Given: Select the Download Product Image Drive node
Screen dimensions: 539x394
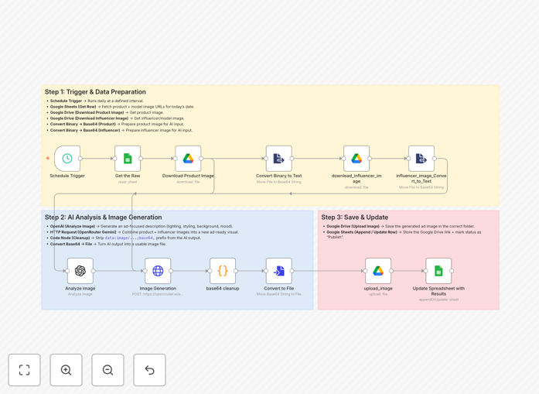Looking at the screenshot, I should click(x=188, y=158).
